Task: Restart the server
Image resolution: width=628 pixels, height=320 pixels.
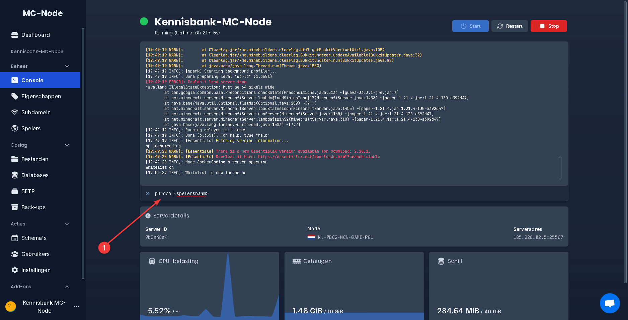Action: point(509,26)
